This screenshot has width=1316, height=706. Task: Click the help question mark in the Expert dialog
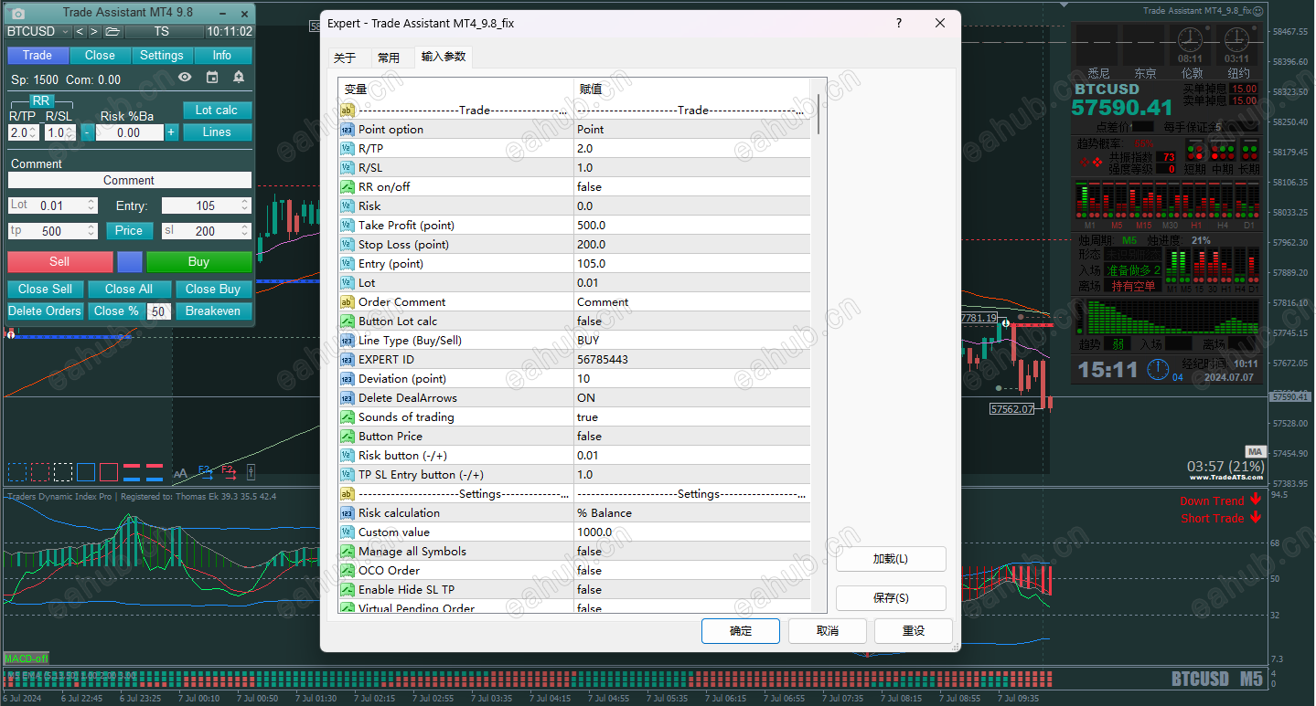coord(899,24)
